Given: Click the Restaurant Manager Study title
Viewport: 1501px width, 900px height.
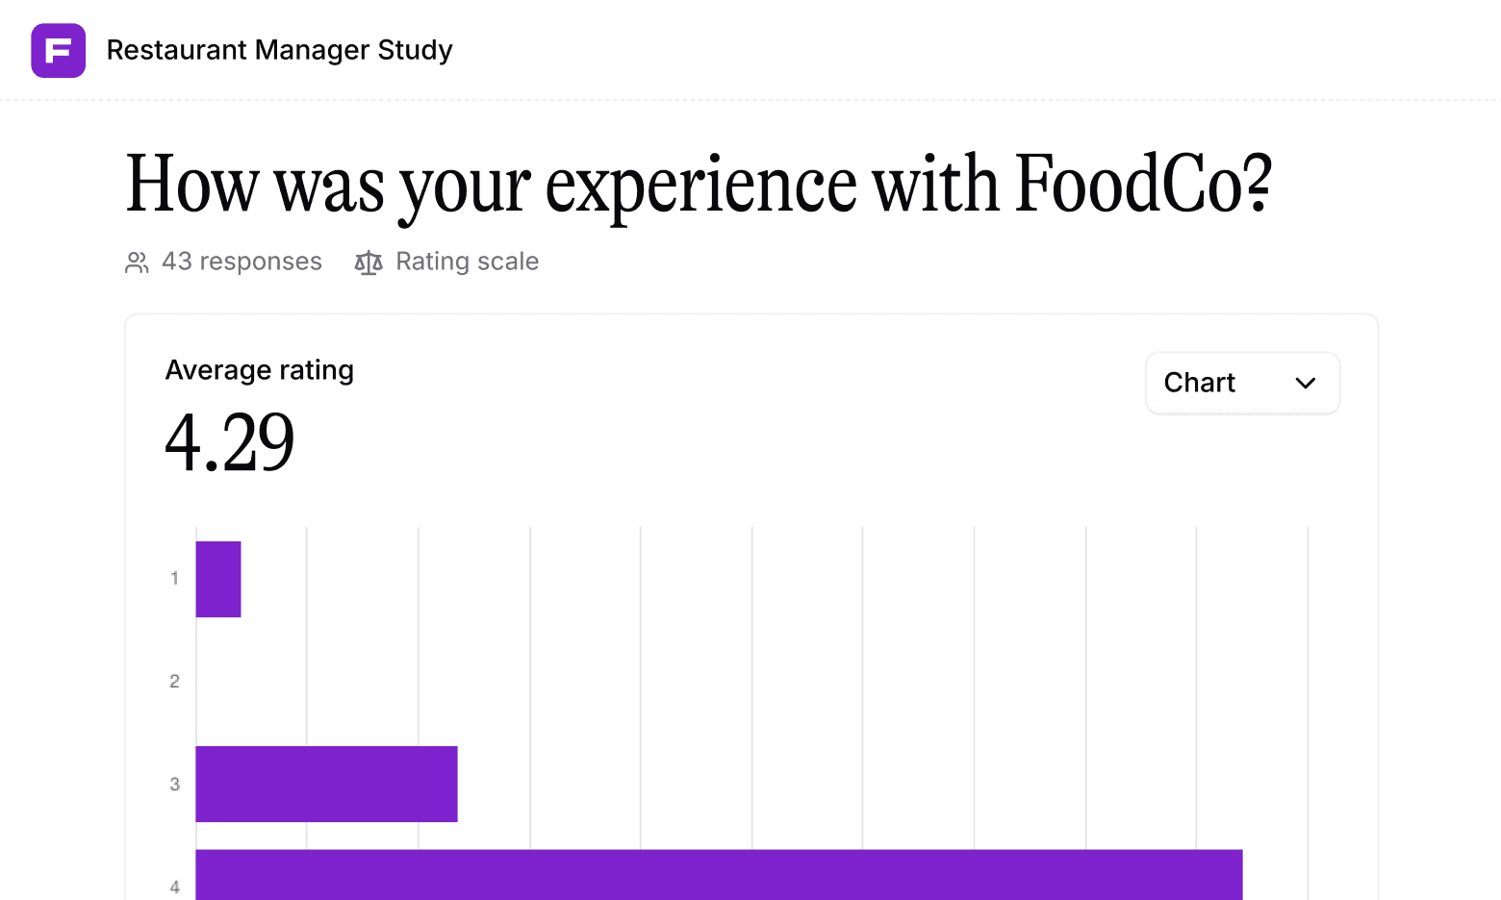Looking at the screenshot, I should (279, 50).
